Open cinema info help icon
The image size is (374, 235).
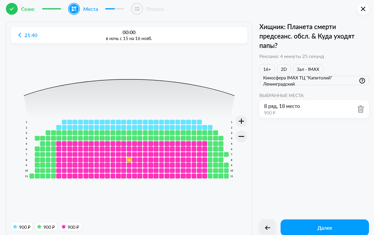click(x=362, y=81)
